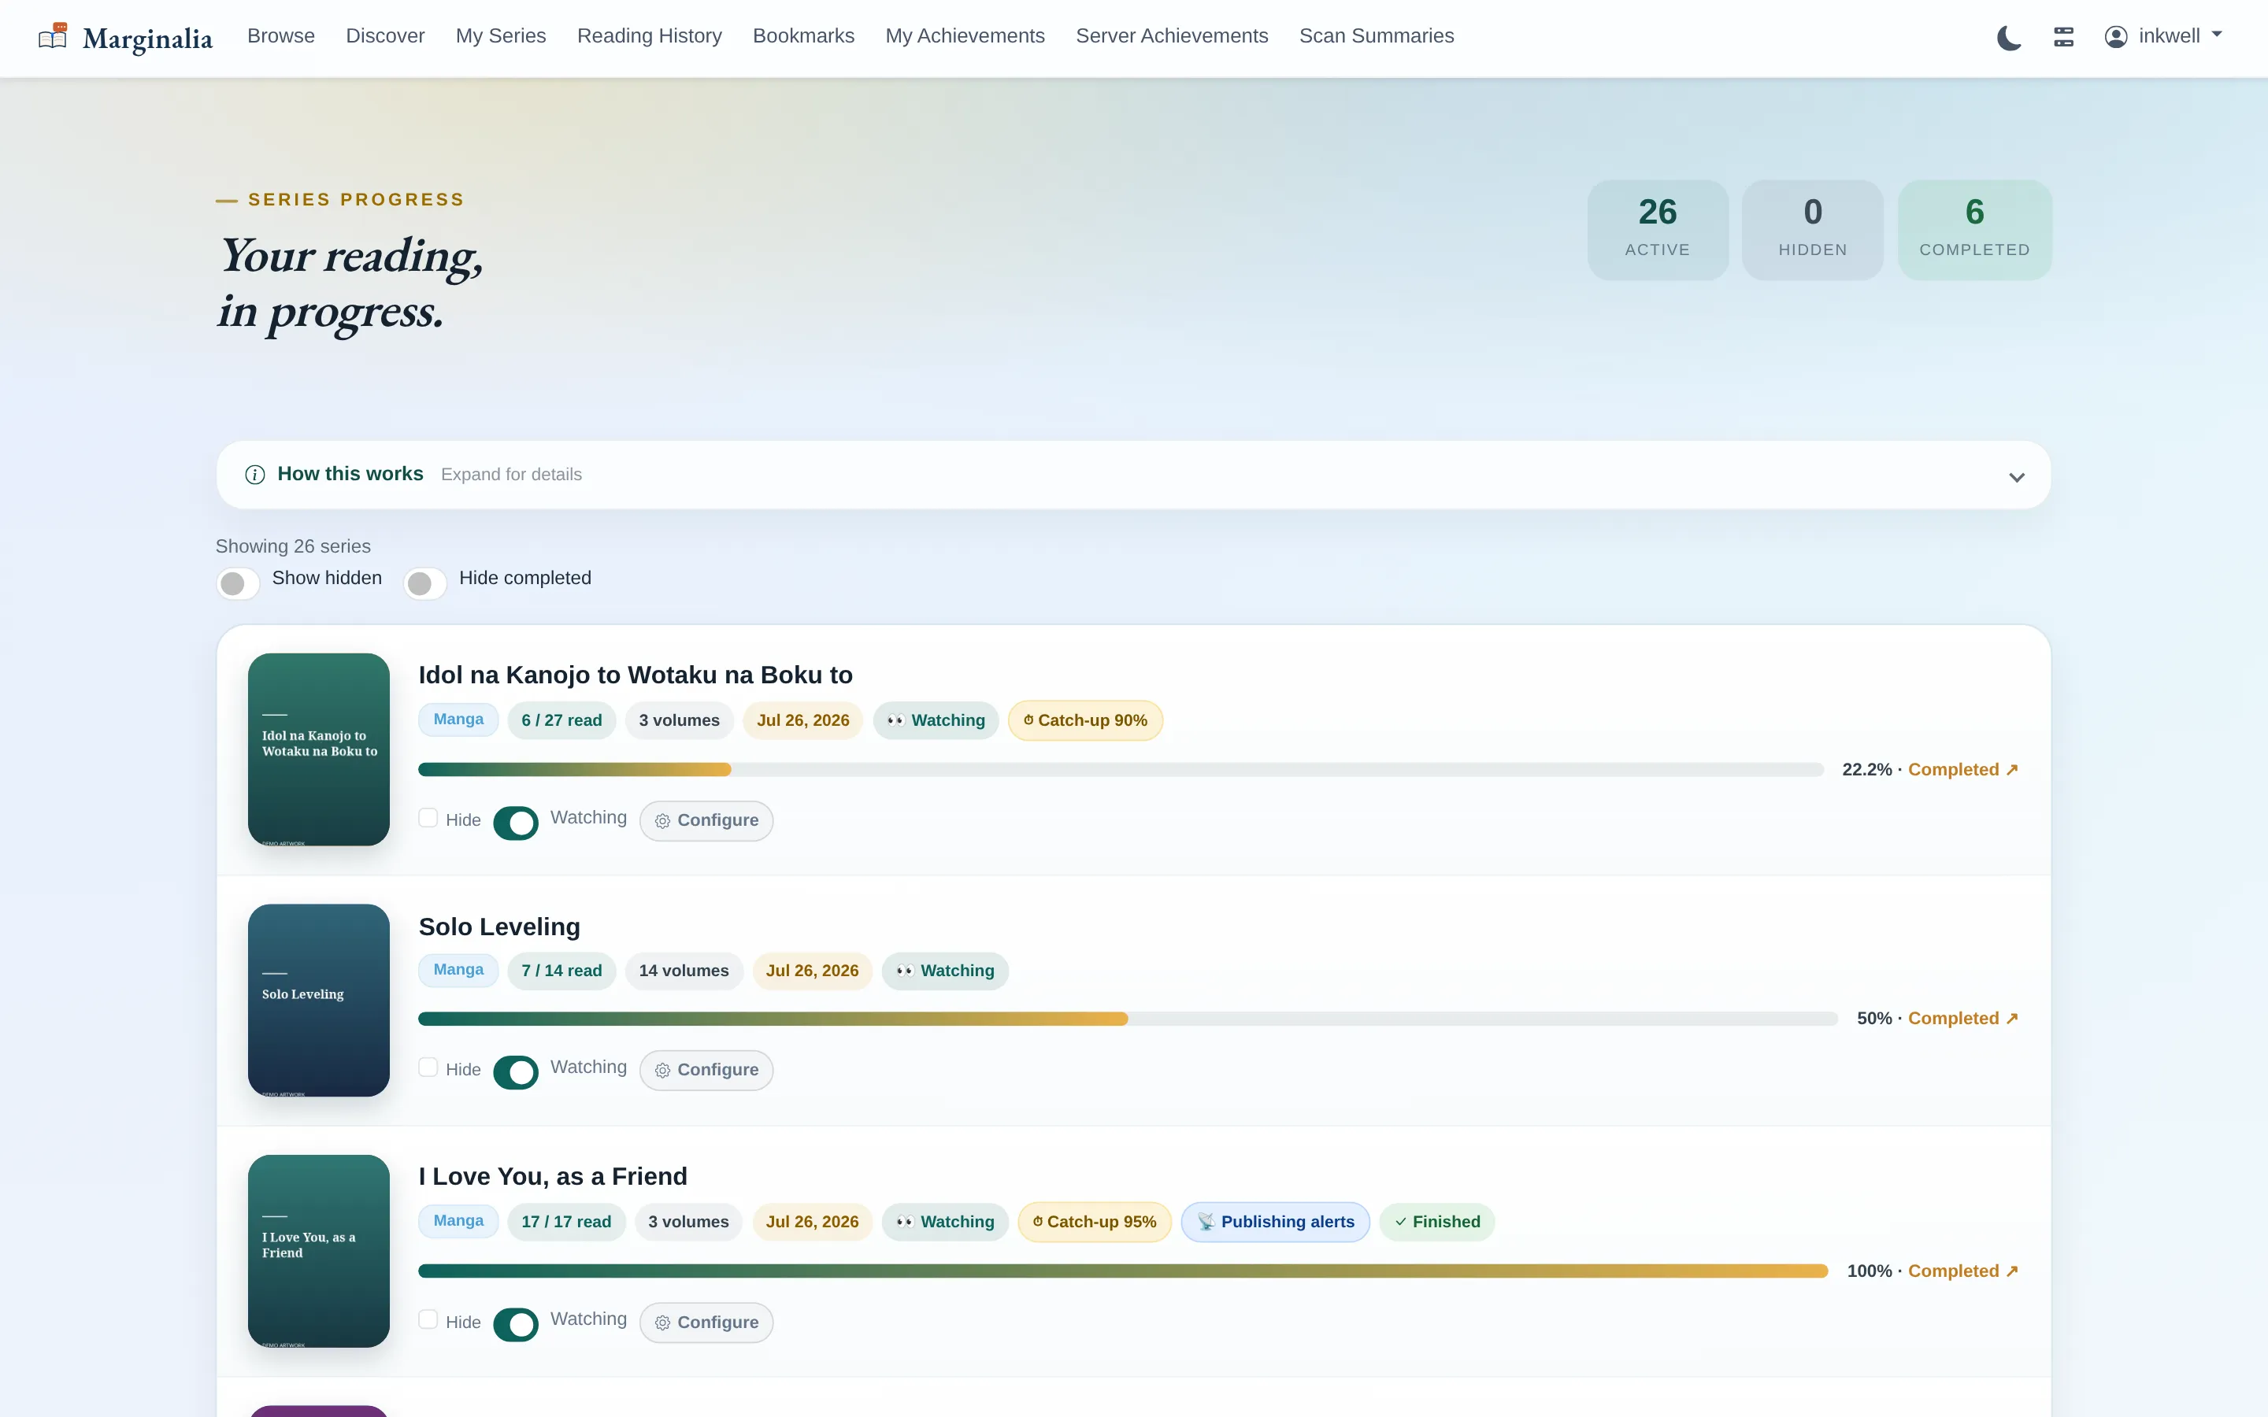Open Idol na Kanojo to Wotaku na Boku to title

(636, 675)
